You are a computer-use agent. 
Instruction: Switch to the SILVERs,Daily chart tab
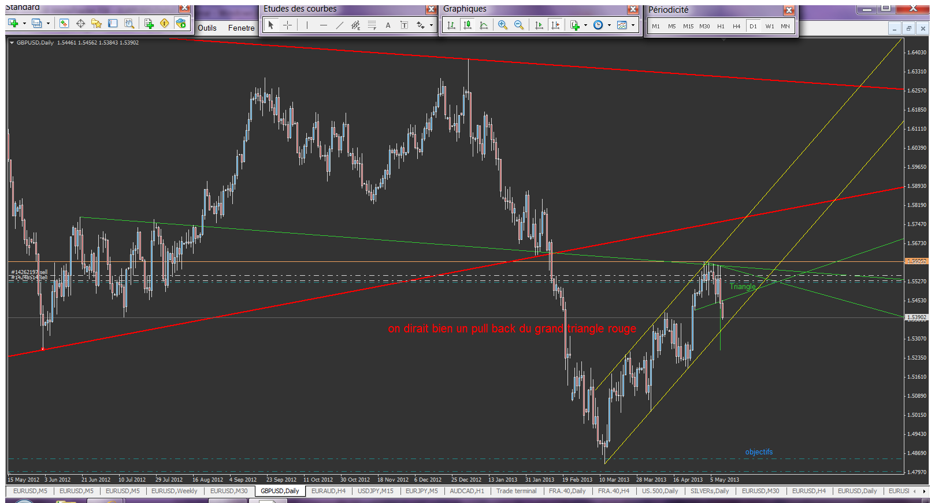tap(710, 491)
